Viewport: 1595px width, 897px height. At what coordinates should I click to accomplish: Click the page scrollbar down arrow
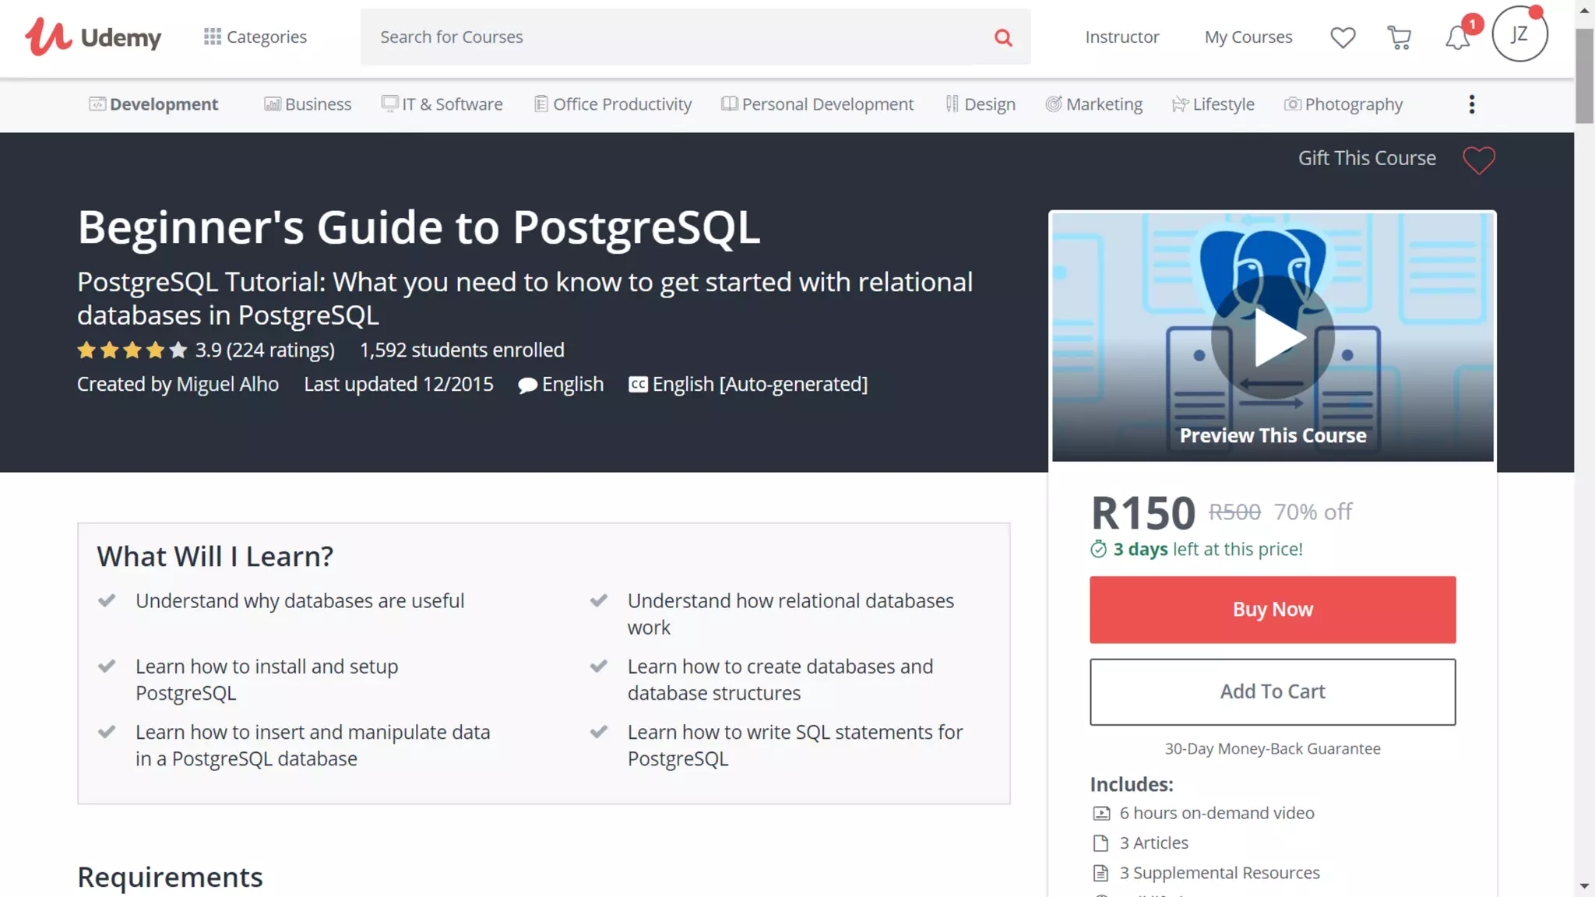1584,886
